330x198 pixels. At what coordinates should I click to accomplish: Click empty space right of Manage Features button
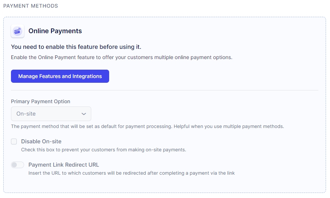[x=212, y=76]
